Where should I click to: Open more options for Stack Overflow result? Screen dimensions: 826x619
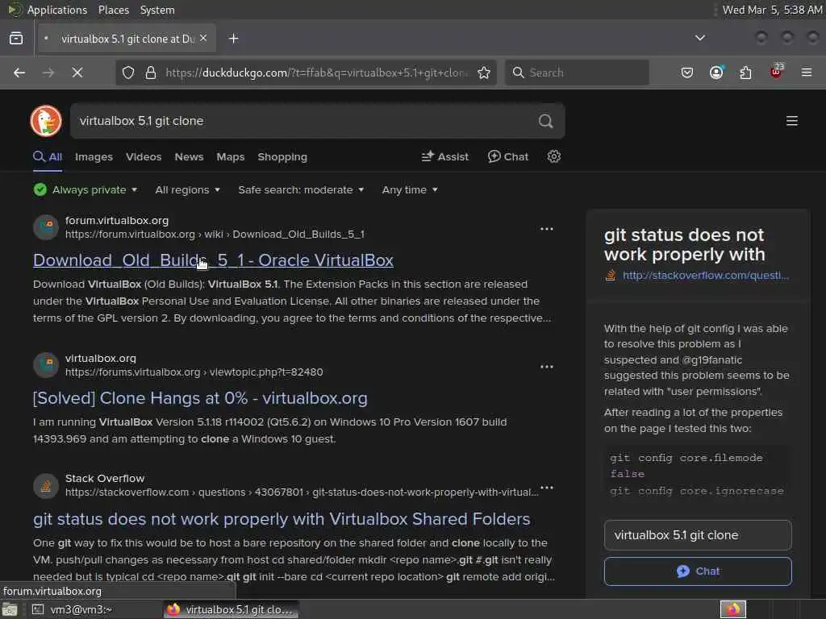(547, 488)
